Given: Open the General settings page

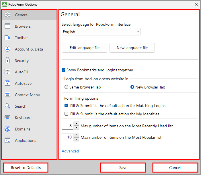Looking at the screenshot, I should point(29,15).
